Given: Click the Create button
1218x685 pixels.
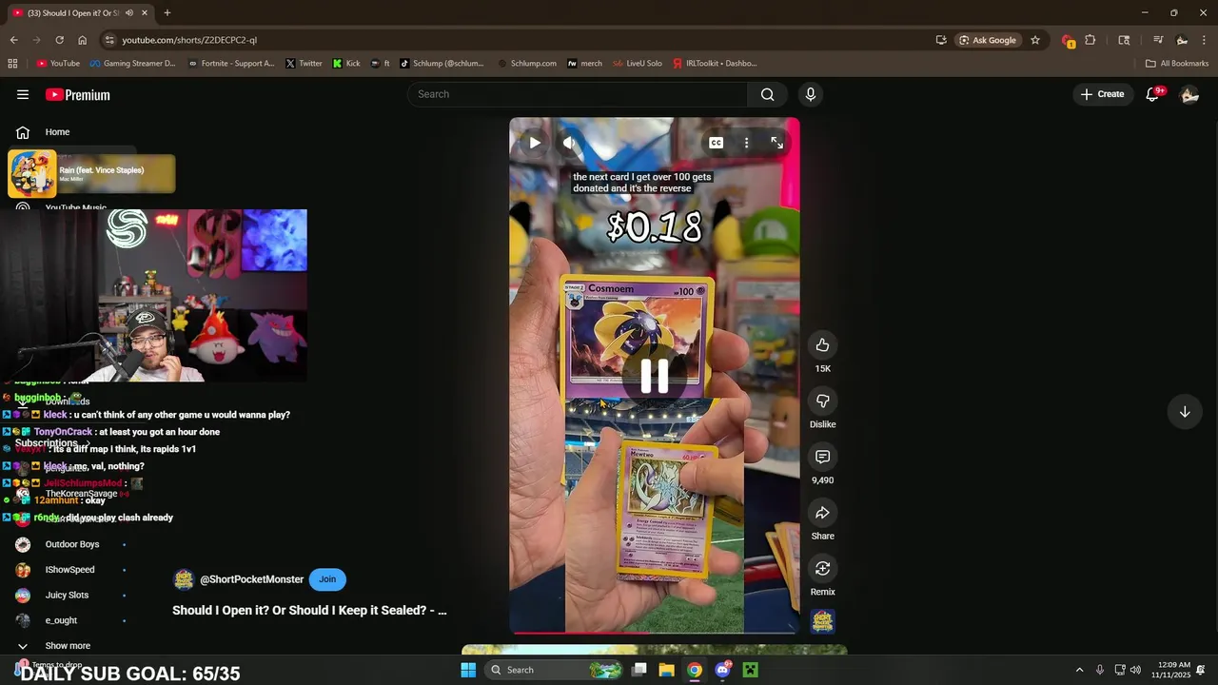Looking at the screenshot, I should 1103,94.
